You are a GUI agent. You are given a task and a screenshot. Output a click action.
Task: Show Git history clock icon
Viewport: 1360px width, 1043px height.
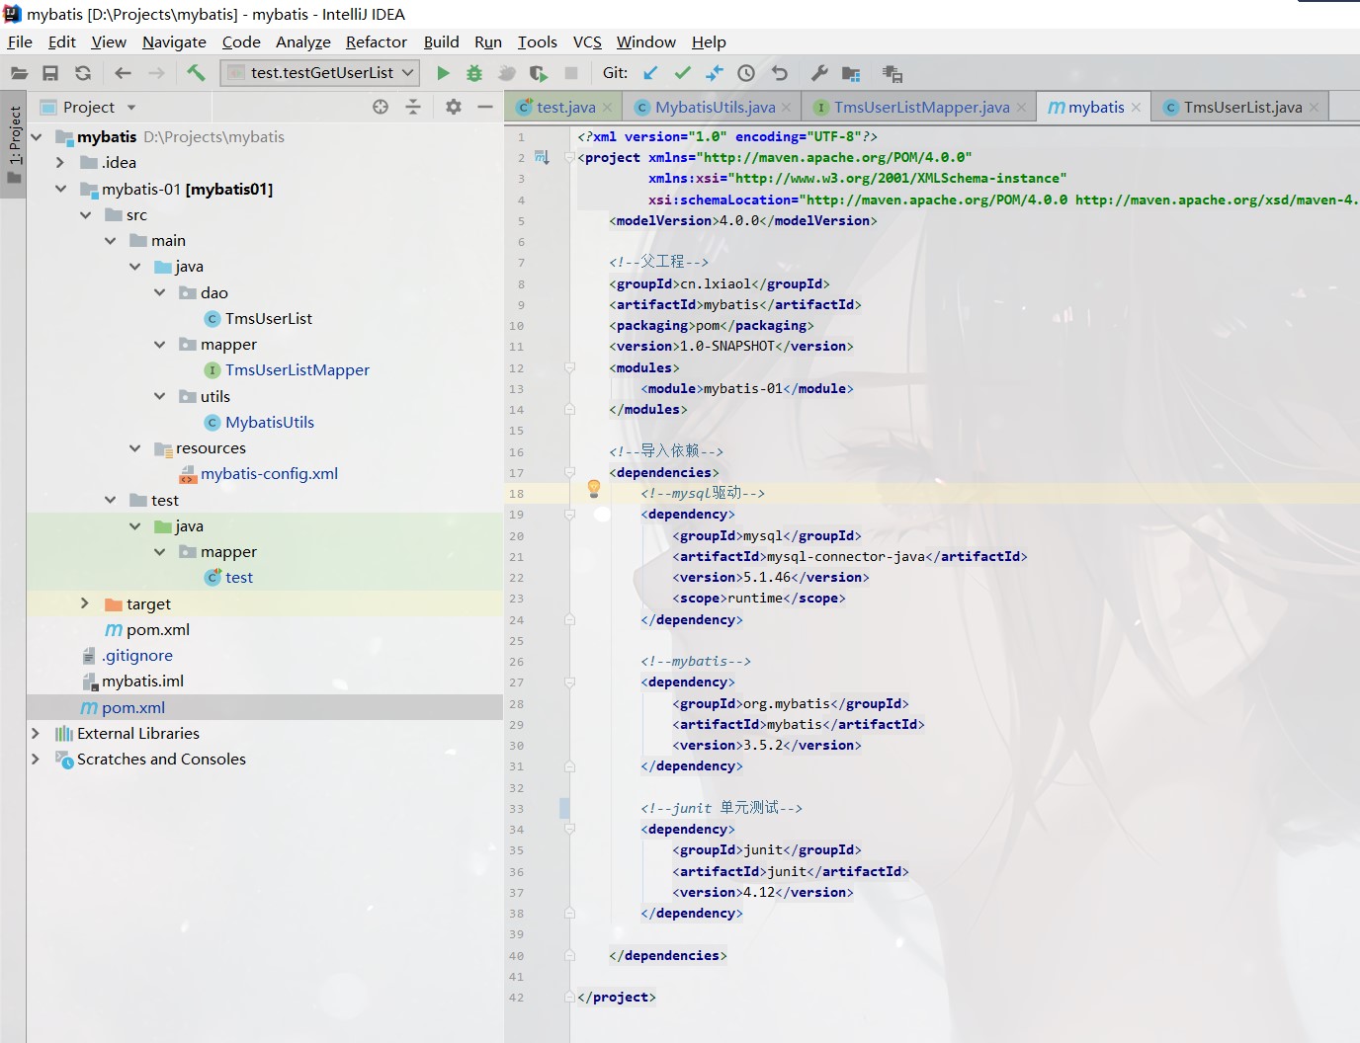746,73
